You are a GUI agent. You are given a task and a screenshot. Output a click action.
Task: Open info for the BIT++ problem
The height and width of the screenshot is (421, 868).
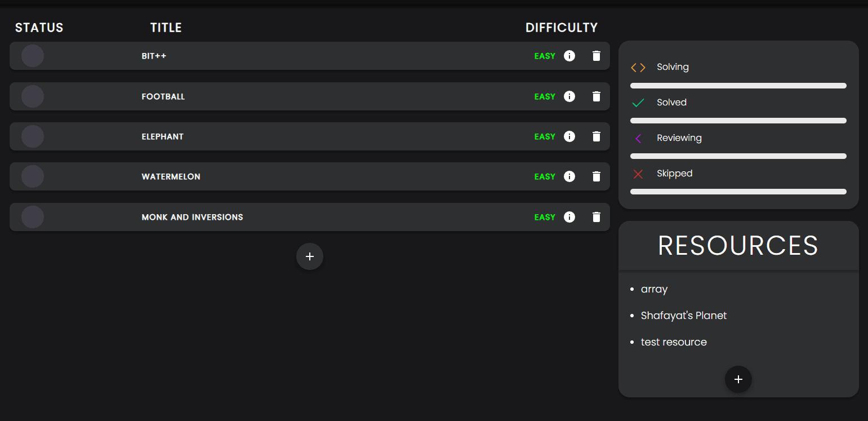click(x=569, y=56)
